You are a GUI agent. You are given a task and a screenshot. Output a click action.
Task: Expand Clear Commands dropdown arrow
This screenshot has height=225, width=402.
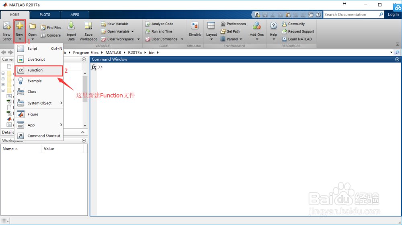click(182, 39)
